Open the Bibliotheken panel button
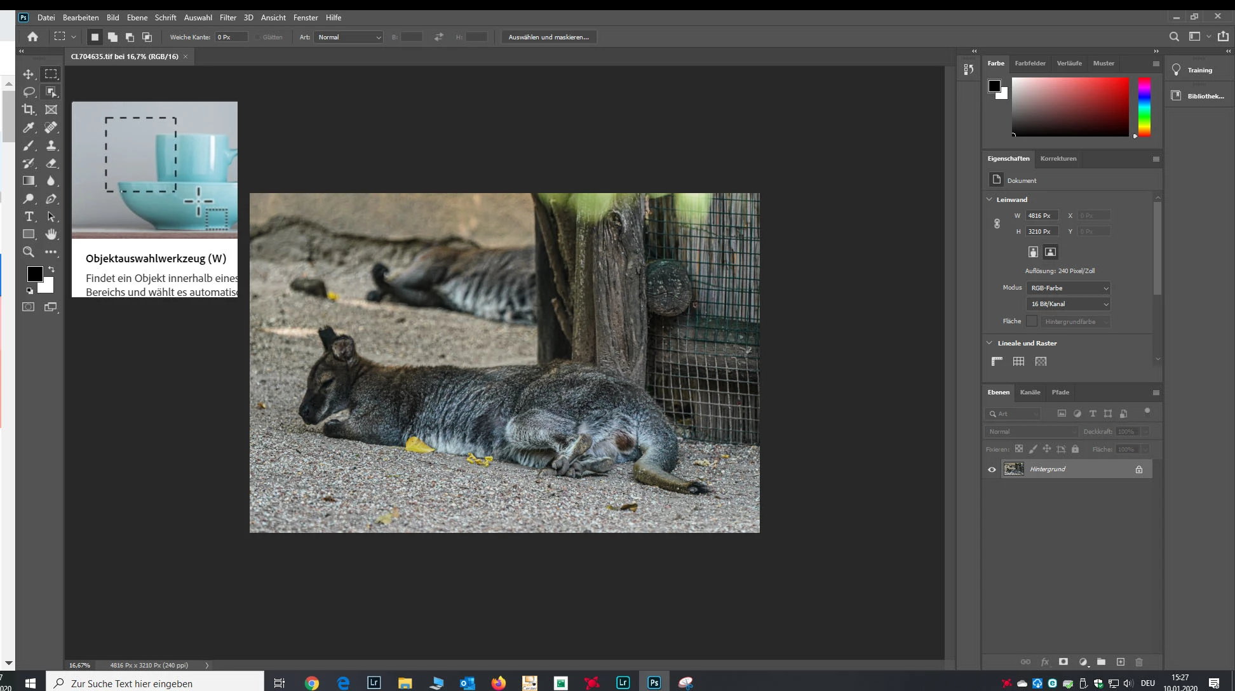This screenshot has height=691, width=1235. 1199,96
